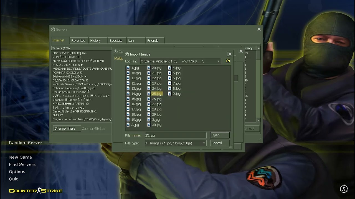This screenshot has height=199, width=355.
Task: Click the file icon beside 28.jpg
Action: pos(149,109)
